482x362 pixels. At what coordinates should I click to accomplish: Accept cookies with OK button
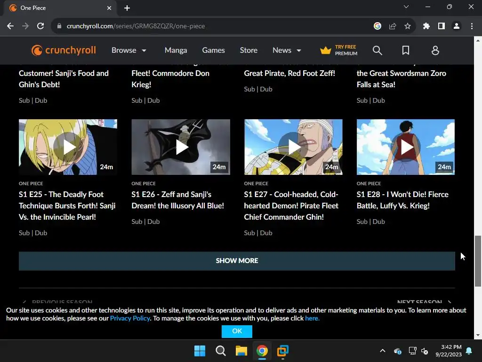pos(237,331)
